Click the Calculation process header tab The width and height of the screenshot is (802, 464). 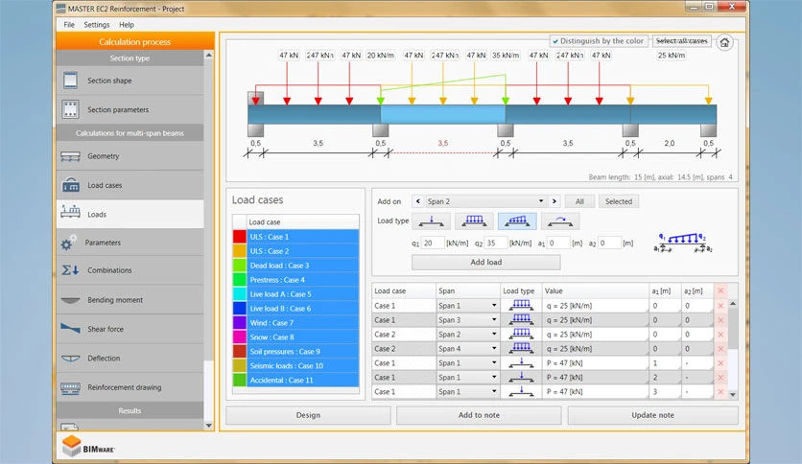pyautogui.click(x=135, y=41)
